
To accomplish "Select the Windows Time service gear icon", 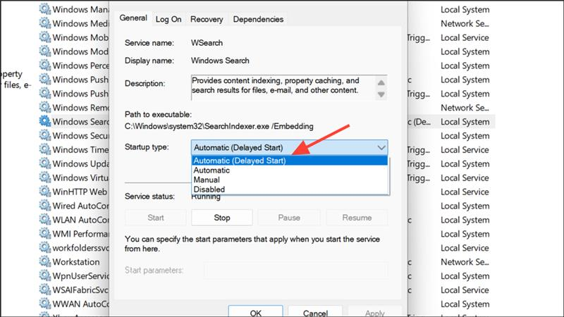I will pos(45,149).
